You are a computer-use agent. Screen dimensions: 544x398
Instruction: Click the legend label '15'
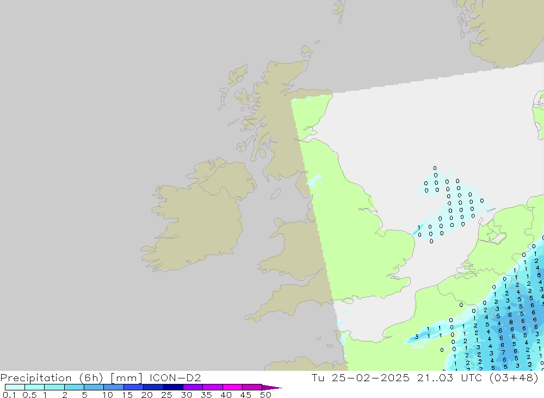pyautogui.click(x=127, y=395)
